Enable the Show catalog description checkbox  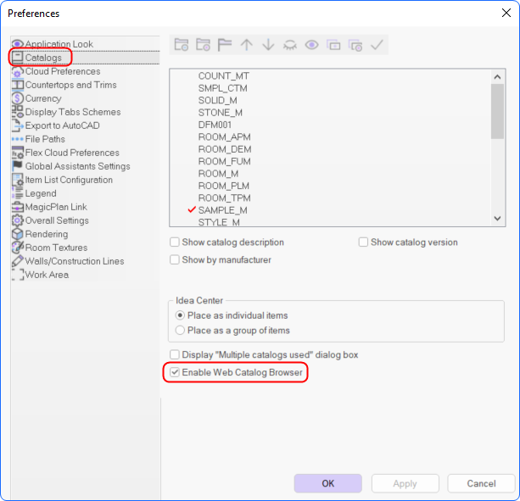coord(175,242)
